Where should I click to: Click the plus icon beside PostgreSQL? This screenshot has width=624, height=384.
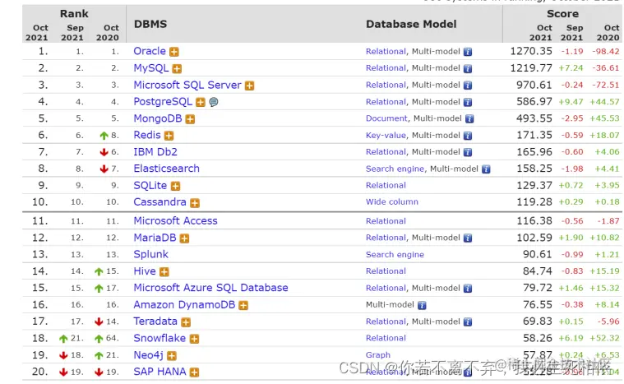[x=201, y=102]
